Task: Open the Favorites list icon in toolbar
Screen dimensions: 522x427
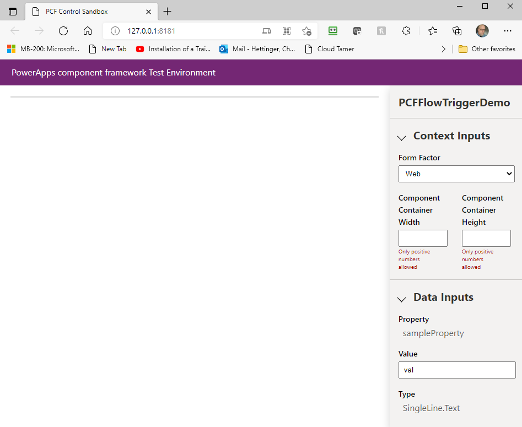Action: tap(433, 31)
